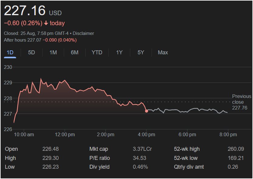Show the 6M price history tab
Screen dimensions: 253x179
pos(74,52)
